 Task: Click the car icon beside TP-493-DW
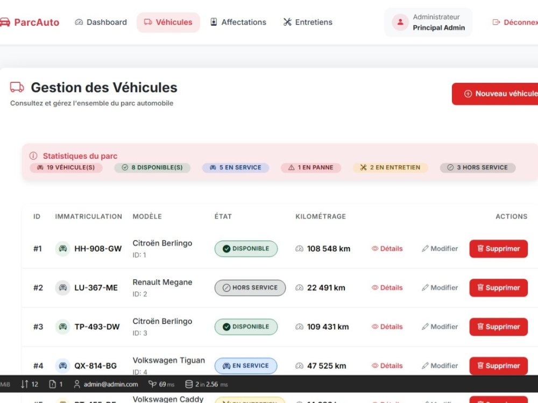coord(63,327)
